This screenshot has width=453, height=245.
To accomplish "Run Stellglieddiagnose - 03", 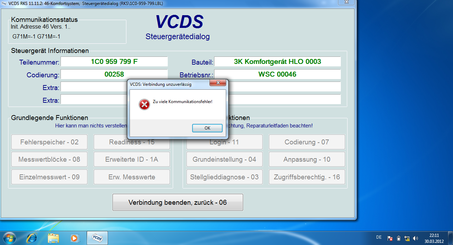I will tap(224, 177).
